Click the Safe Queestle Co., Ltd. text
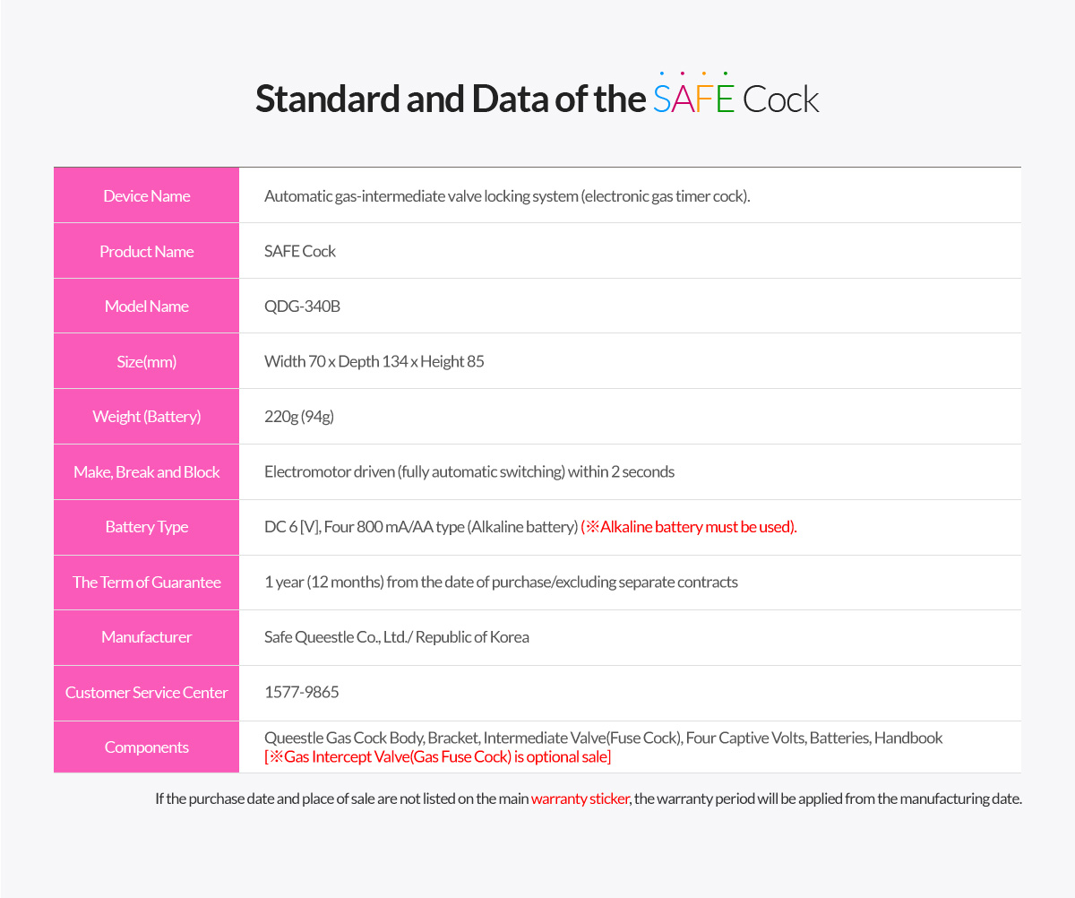The height and width of the screenshot is (898, 1075). 335,637
